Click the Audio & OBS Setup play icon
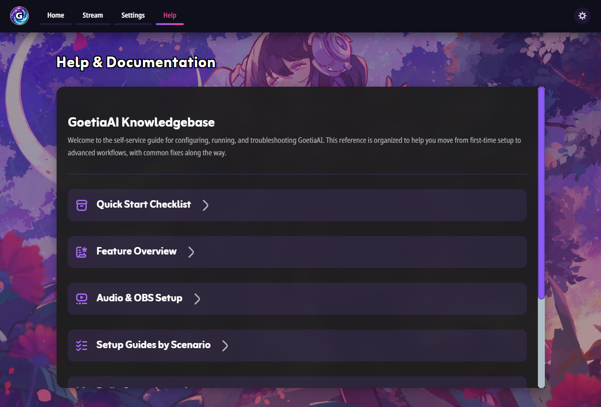The width and height of the screenshot is (601, 407). (82, 299)
